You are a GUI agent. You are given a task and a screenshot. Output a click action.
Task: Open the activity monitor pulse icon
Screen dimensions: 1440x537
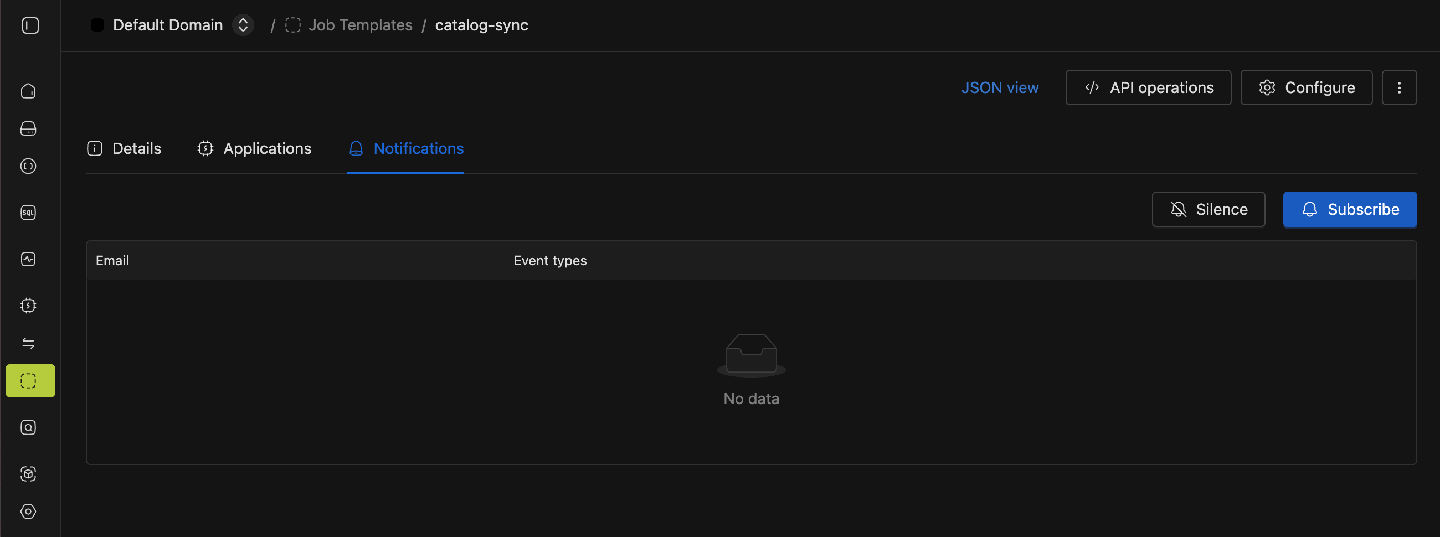[28, 259]
